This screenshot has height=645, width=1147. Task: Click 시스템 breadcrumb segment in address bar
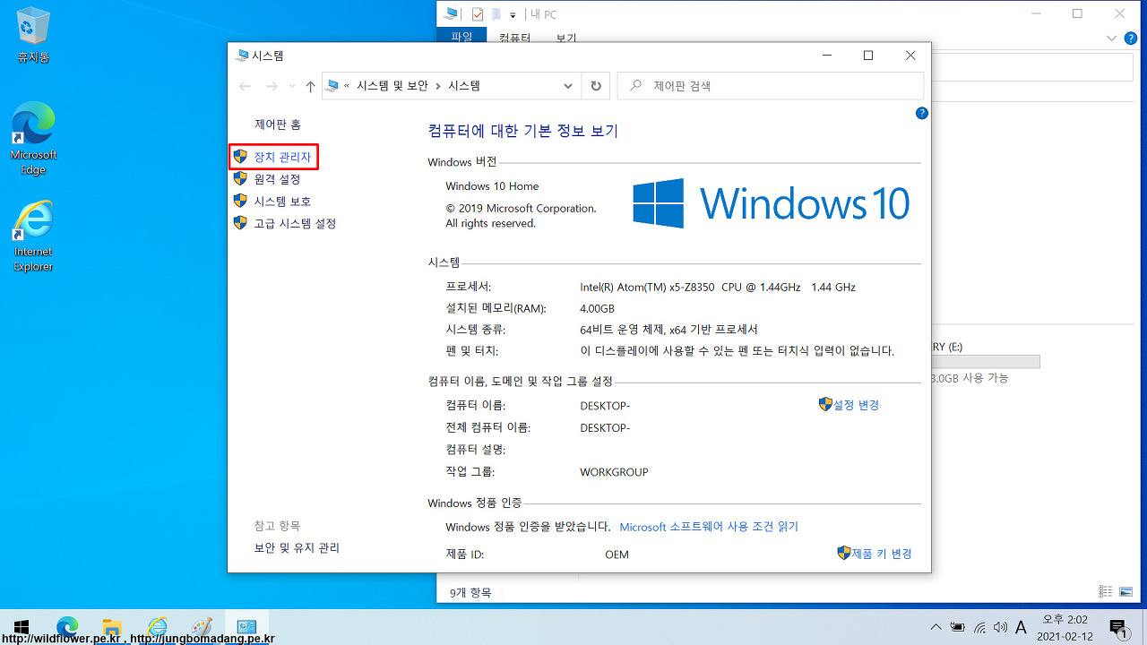coord(464,86)
